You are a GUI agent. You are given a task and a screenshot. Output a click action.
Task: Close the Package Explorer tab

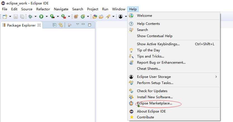click(x=39, y=25)
